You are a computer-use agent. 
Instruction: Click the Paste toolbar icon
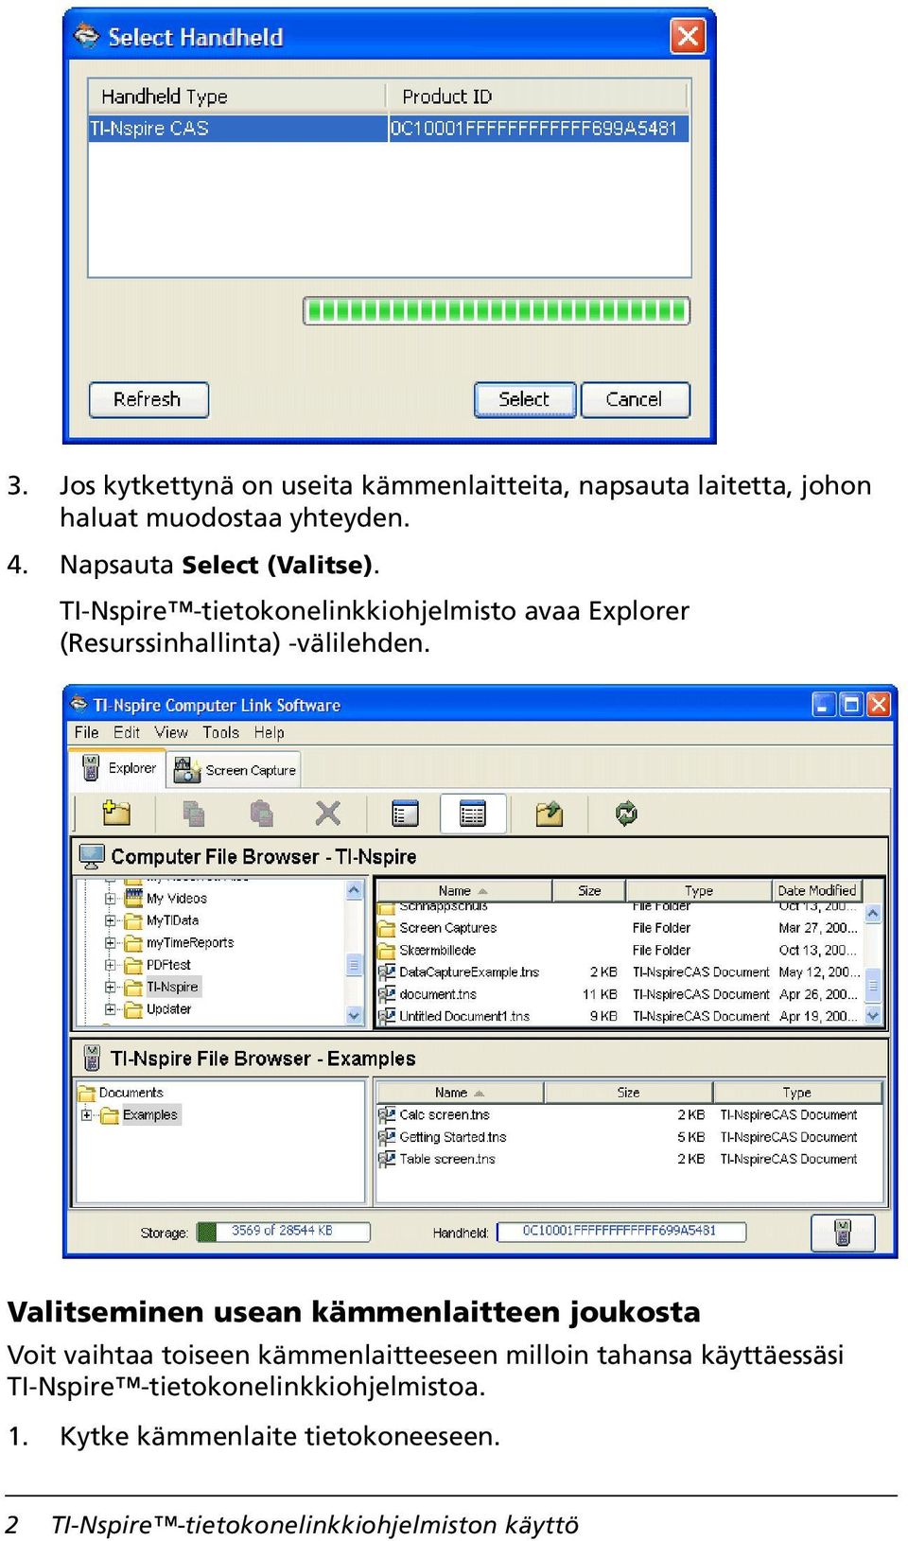tap(261, 814)
